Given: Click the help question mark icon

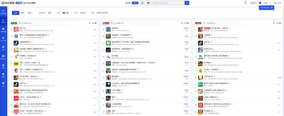Looking at the screenshot, I should tap(260, 3).
